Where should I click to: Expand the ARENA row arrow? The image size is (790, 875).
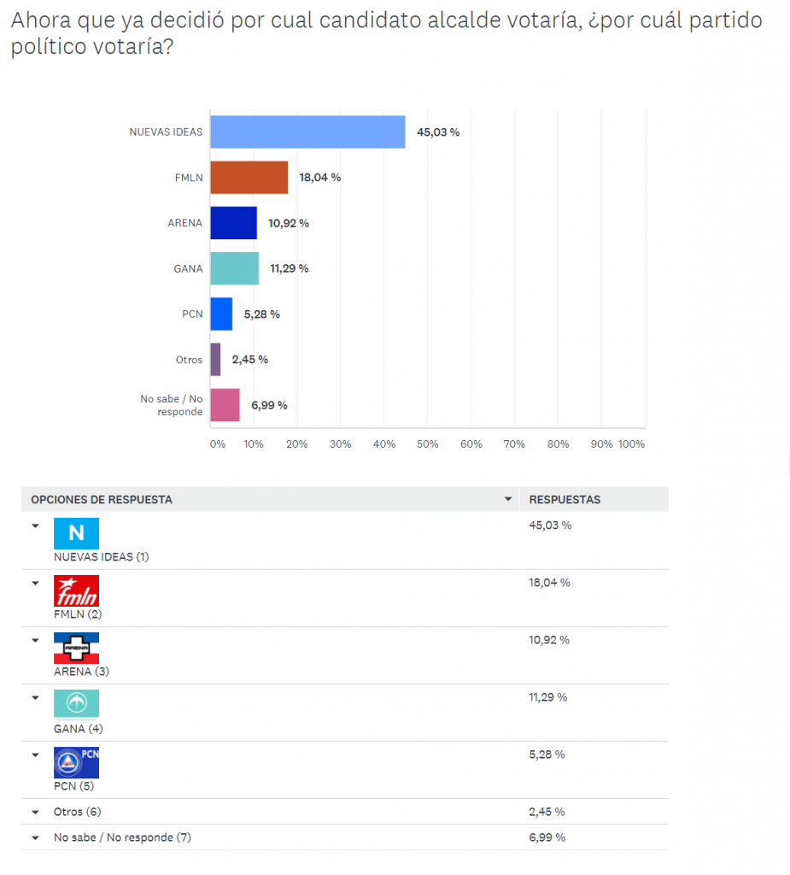36,640
